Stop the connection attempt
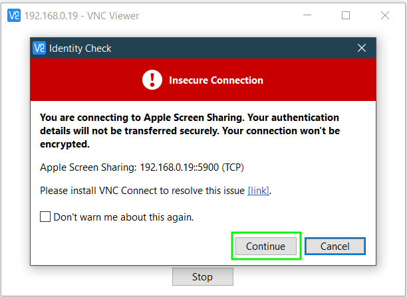Viewport: 407px width, 297px height. pyautogui.click(x=203, y=277)
